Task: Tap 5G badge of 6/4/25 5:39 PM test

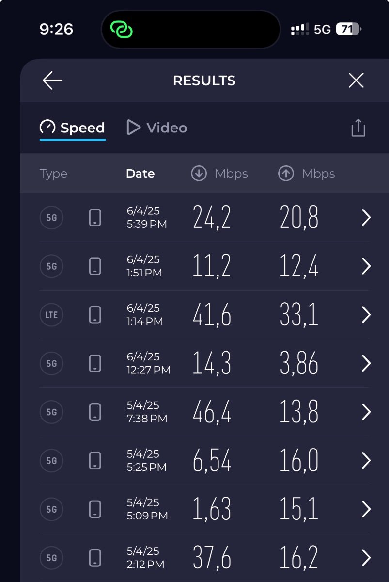Action: click(x=51, y=218)
